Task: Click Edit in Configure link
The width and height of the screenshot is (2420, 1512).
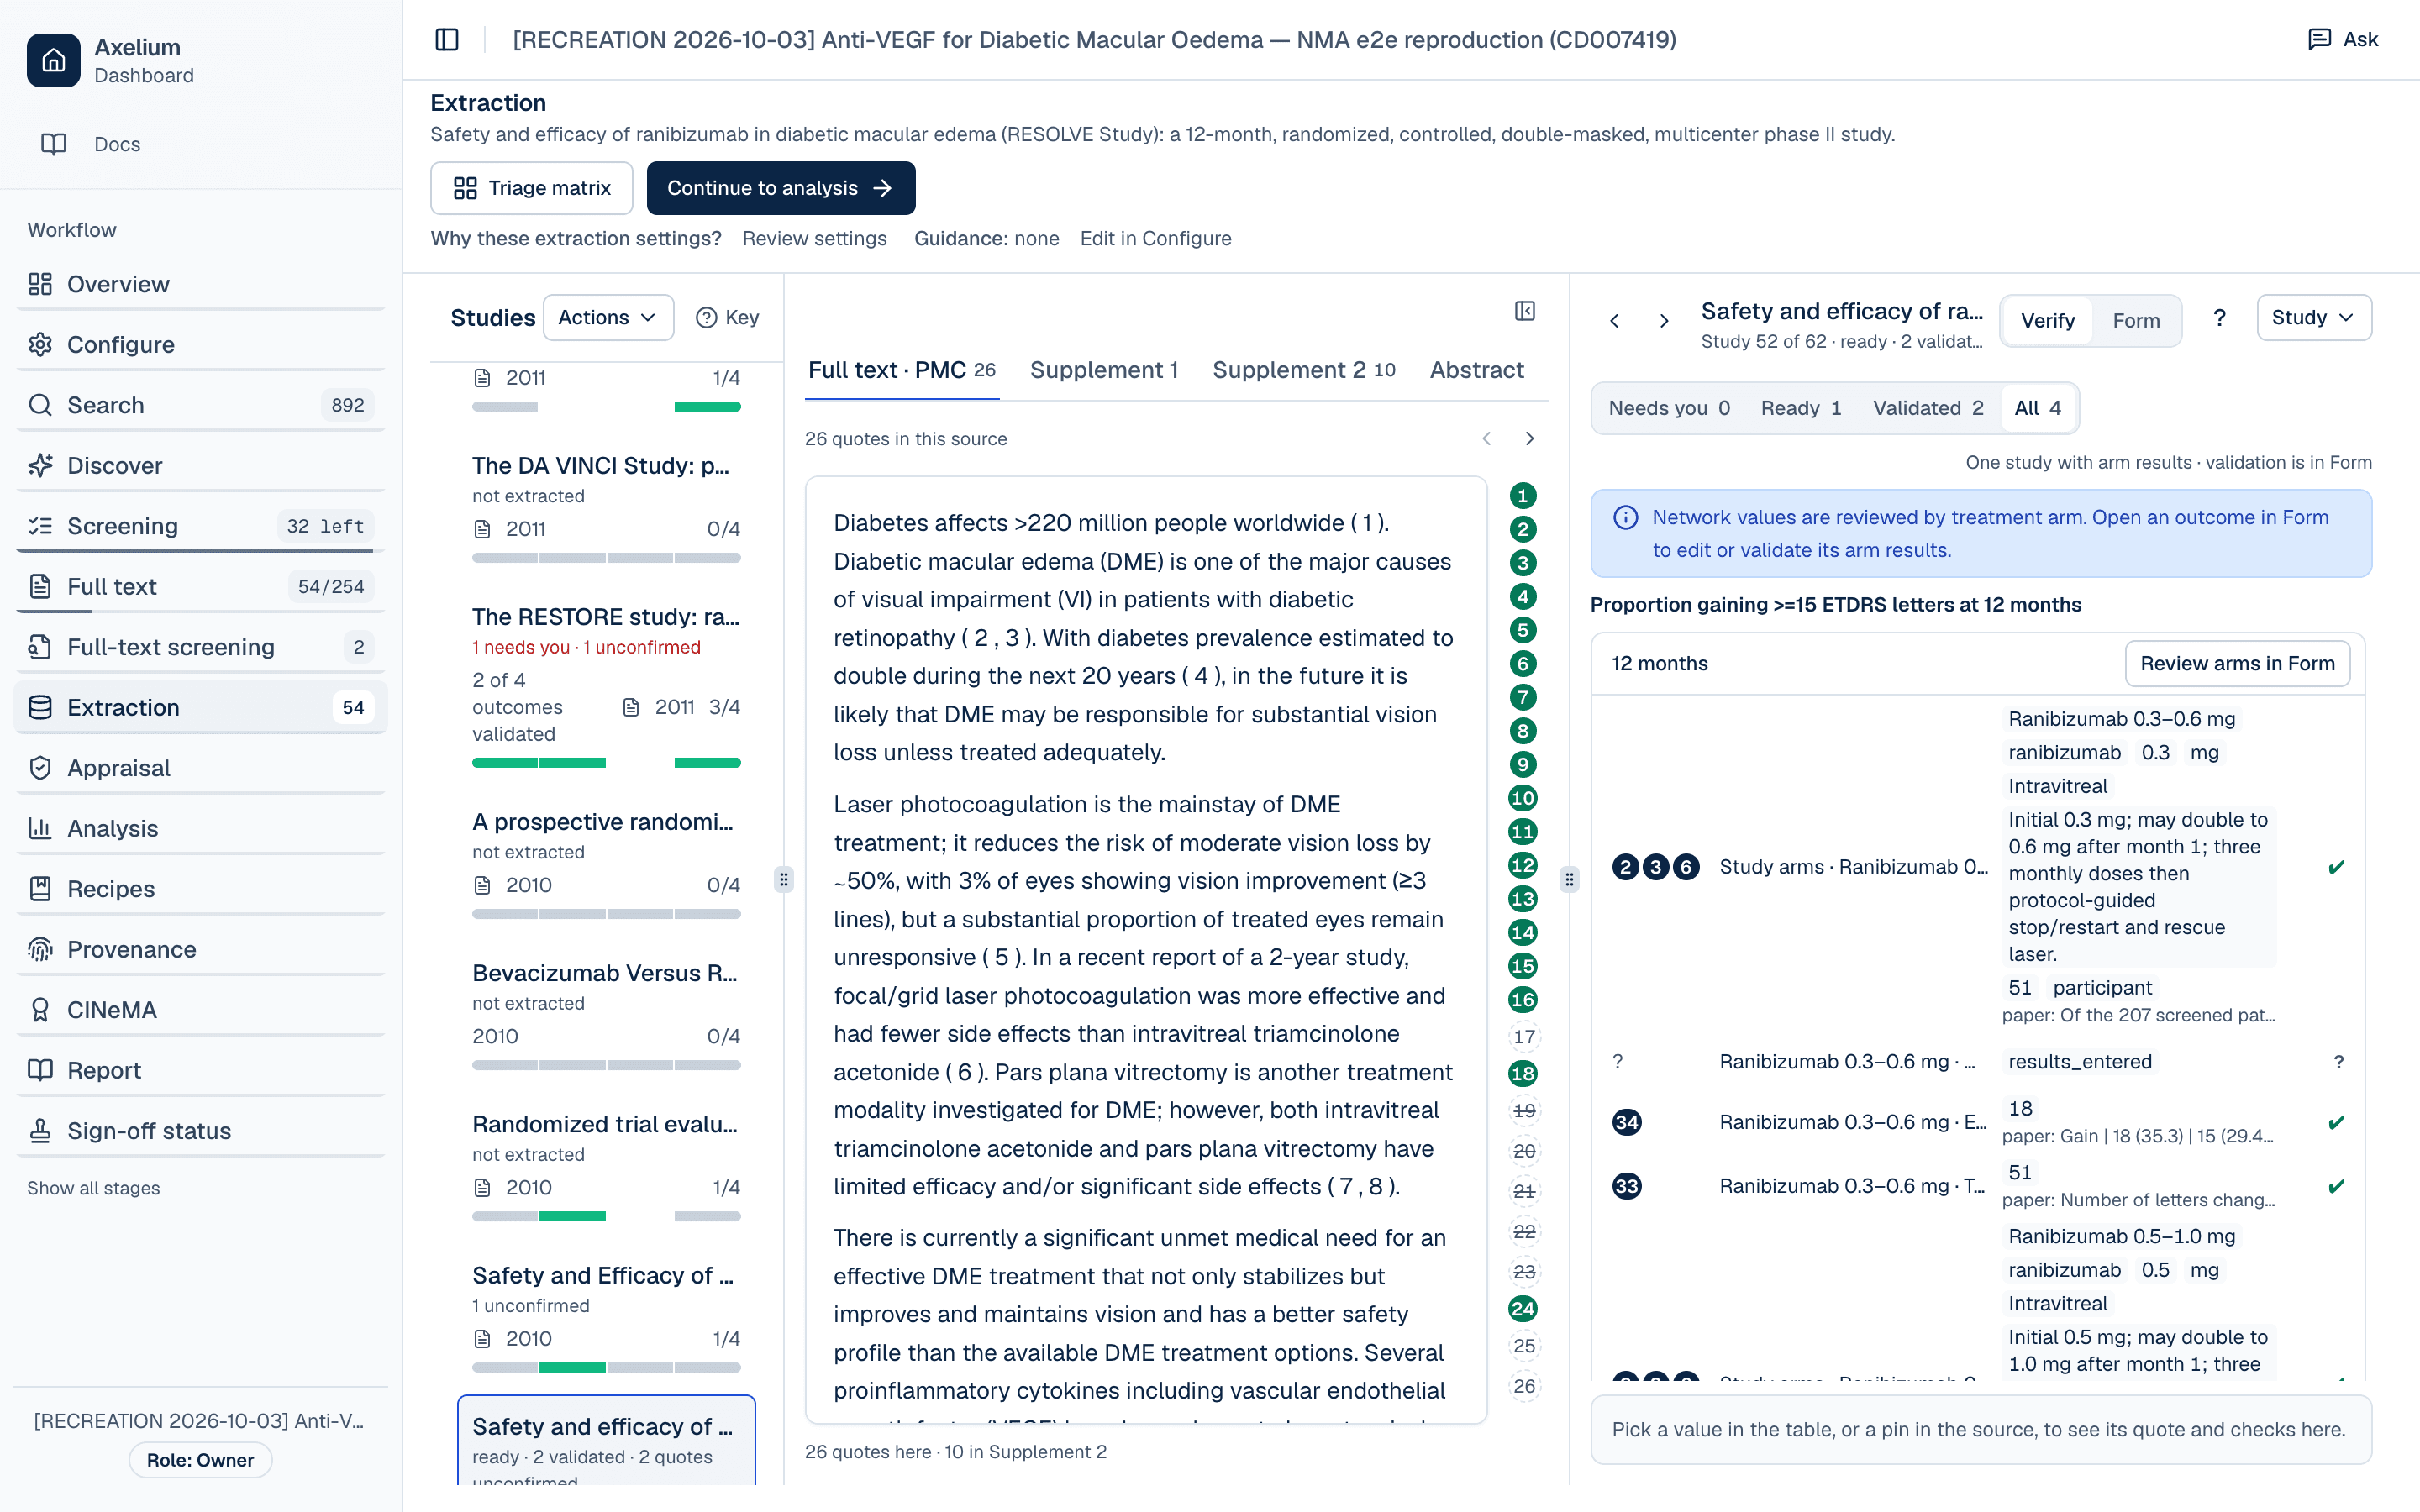Action: point(1155,239)
